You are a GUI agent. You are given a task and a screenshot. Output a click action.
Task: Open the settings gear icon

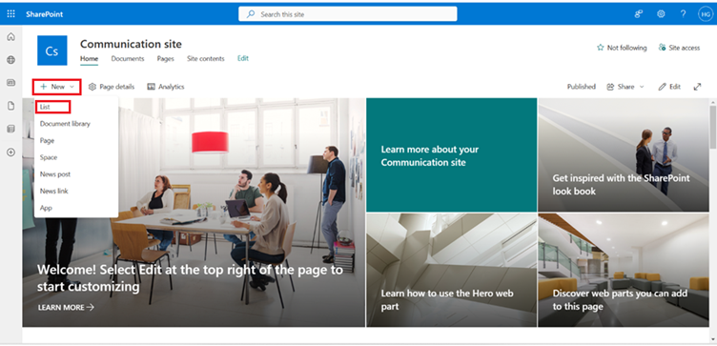point(661,14)
